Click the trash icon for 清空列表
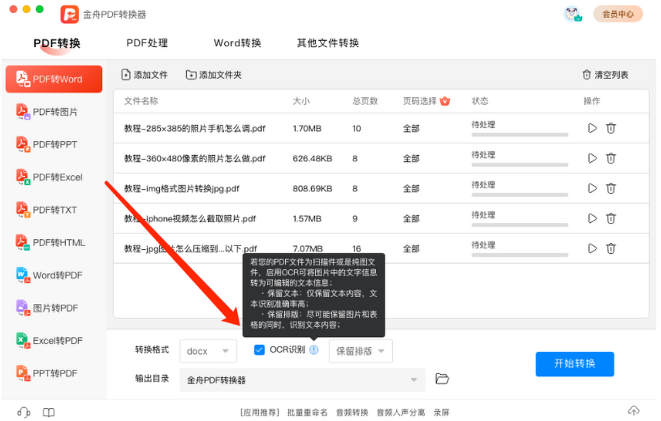Image resolution: width=661 pixels, height=421 pixels. point(586,75)
